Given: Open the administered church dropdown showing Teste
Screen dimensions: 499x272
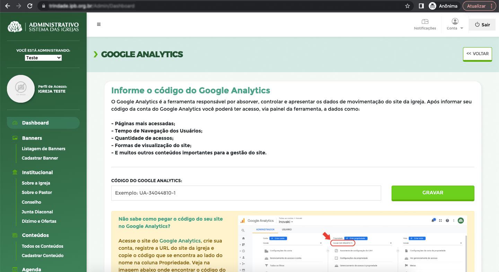Looking at the screenshot, I should click(x=43, y=58).
